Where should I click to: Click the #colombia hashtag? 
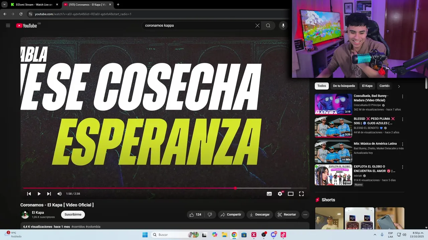[x=93, y=227]
